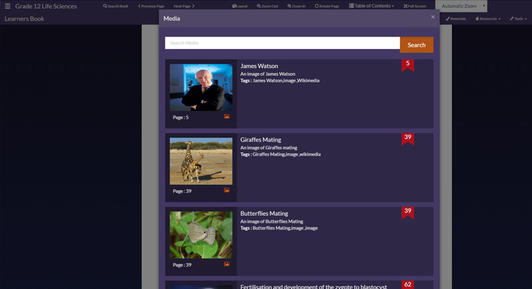Click 'An image of James Watson' description
The width and height of the screenshot is (532, 289).
pos(268,74)
